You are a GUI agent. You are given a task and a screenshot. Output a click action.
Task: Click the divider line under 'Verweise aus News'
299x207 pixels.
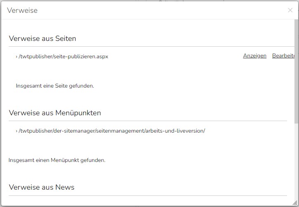pos(148,195)
